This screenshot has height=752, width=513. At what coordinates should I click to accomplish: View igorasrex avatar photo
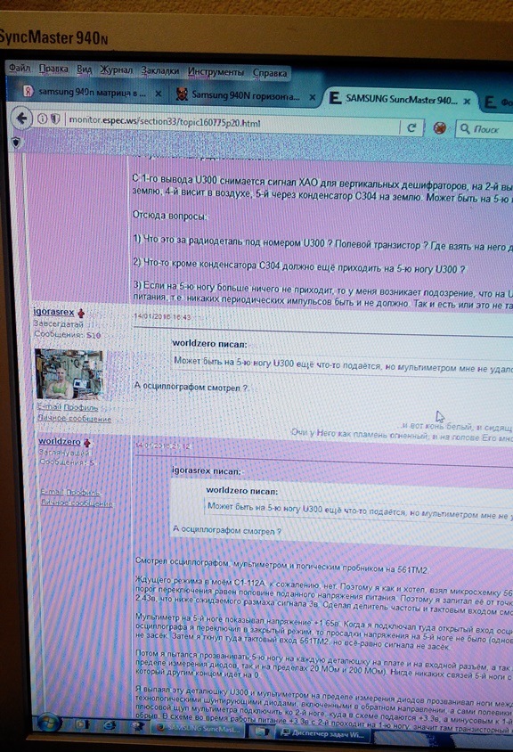click(x=69, y=374)
